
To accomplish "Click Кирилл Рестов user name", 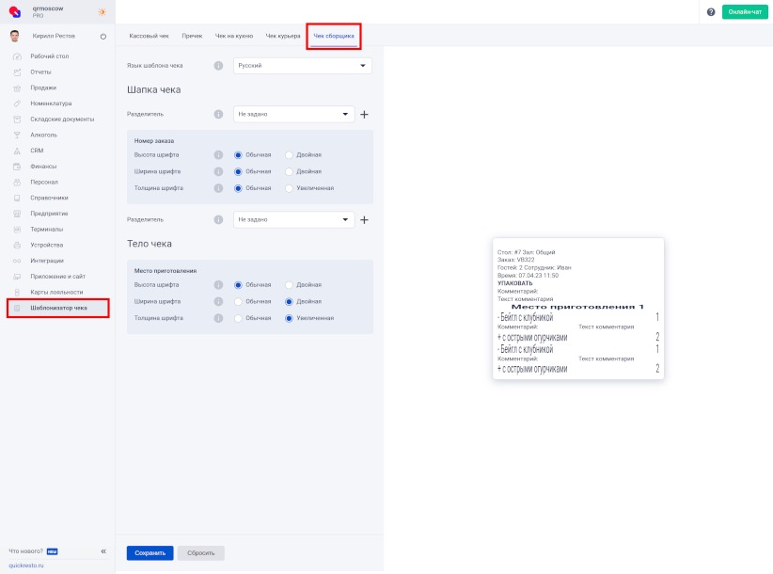I will pos(54,36).
